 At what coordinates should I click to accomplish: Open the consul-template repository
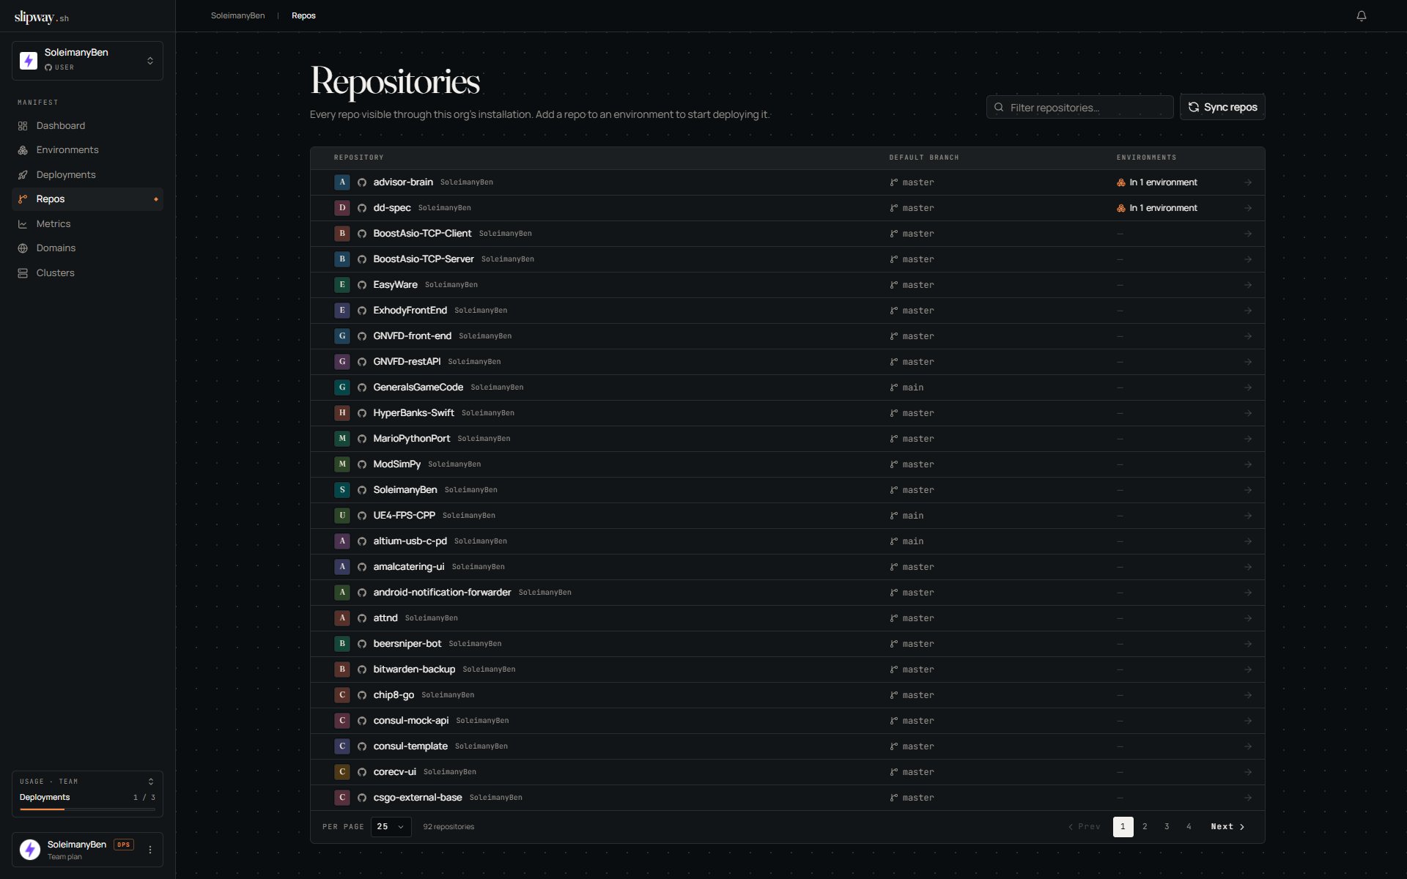(410, 746)
